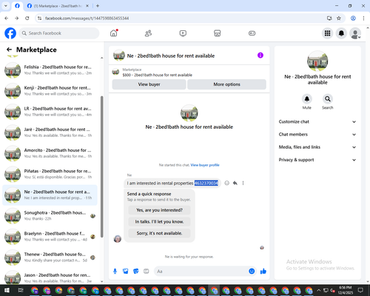Viewport: 370px width, 296px height.
Task: Send 'Sorry, it's not available.' response
Action: [159, 233]
